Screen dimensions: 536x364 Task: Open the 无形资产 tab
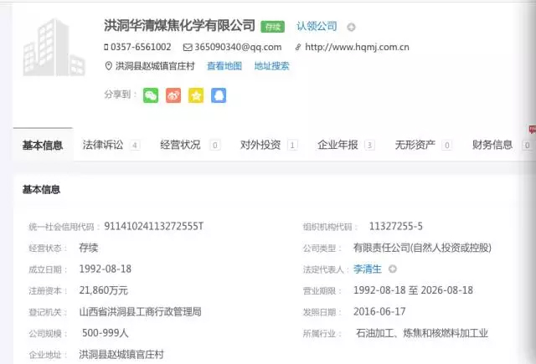pyautogui.click(x=415, y=145)
